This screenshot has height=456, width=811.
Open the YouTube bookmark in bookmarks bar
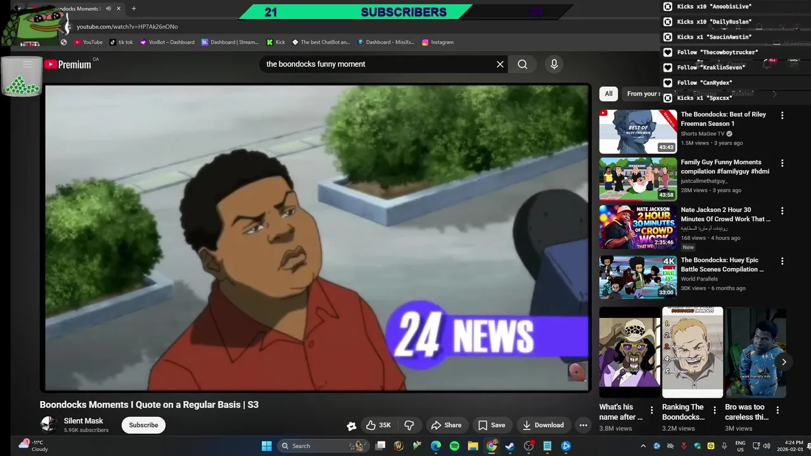click(88, 42)
